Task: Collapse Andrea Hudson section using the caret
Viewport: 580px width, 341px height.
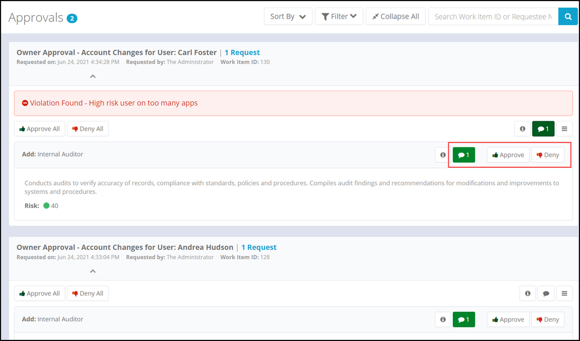Action: pos(92,271)
